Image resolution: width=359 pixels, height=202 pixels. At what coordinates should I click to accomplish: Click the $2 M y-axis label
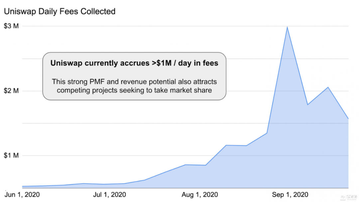(11, 91)
